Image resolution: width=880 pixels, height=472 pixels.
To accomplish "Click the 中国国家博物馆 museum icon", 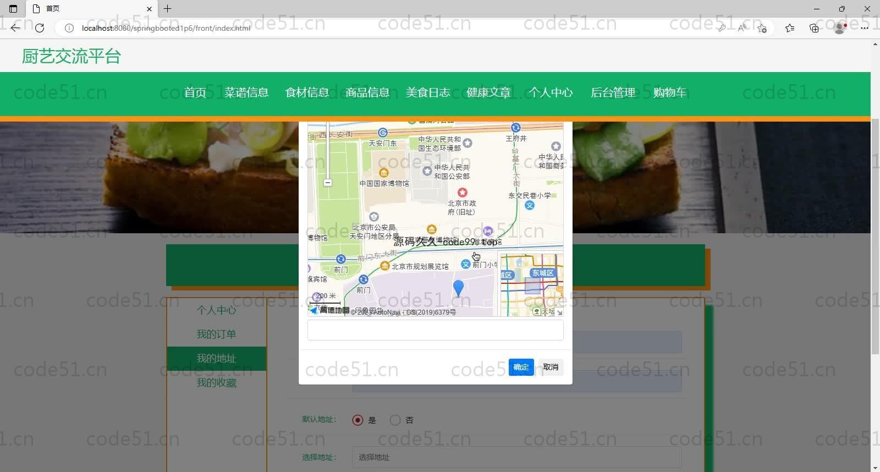I will pos(384,173).
